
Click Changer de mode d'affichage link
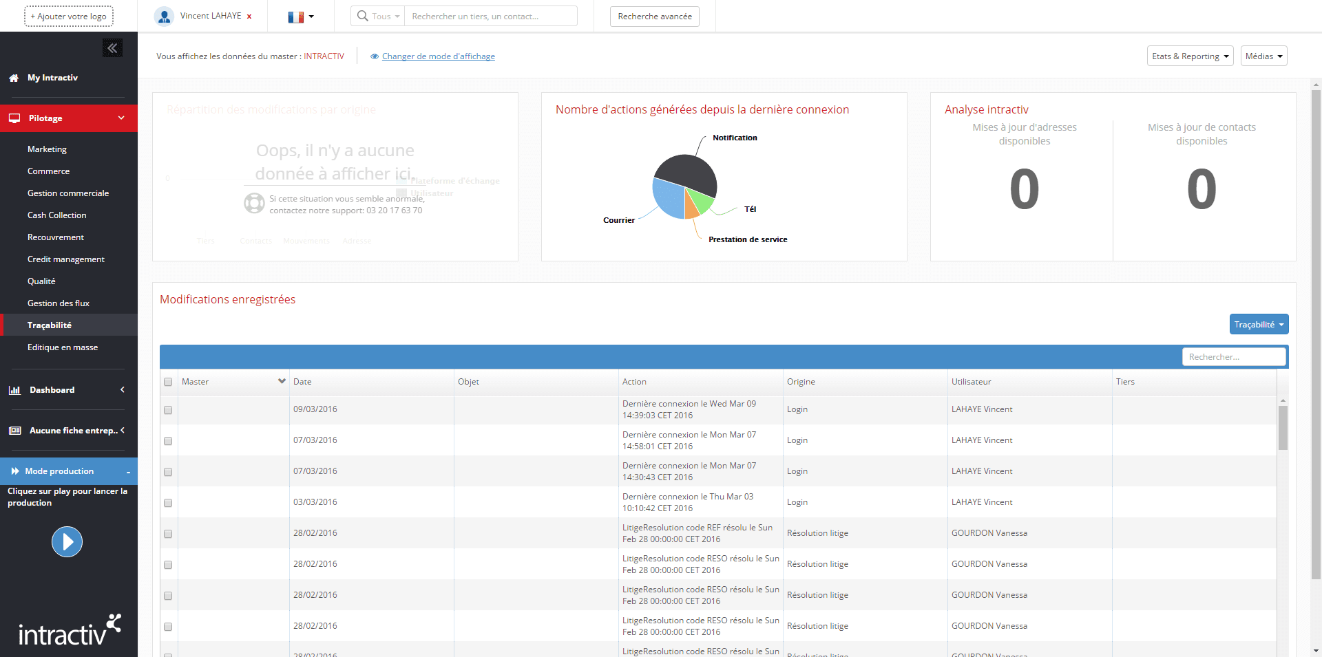tap(438, 56)
